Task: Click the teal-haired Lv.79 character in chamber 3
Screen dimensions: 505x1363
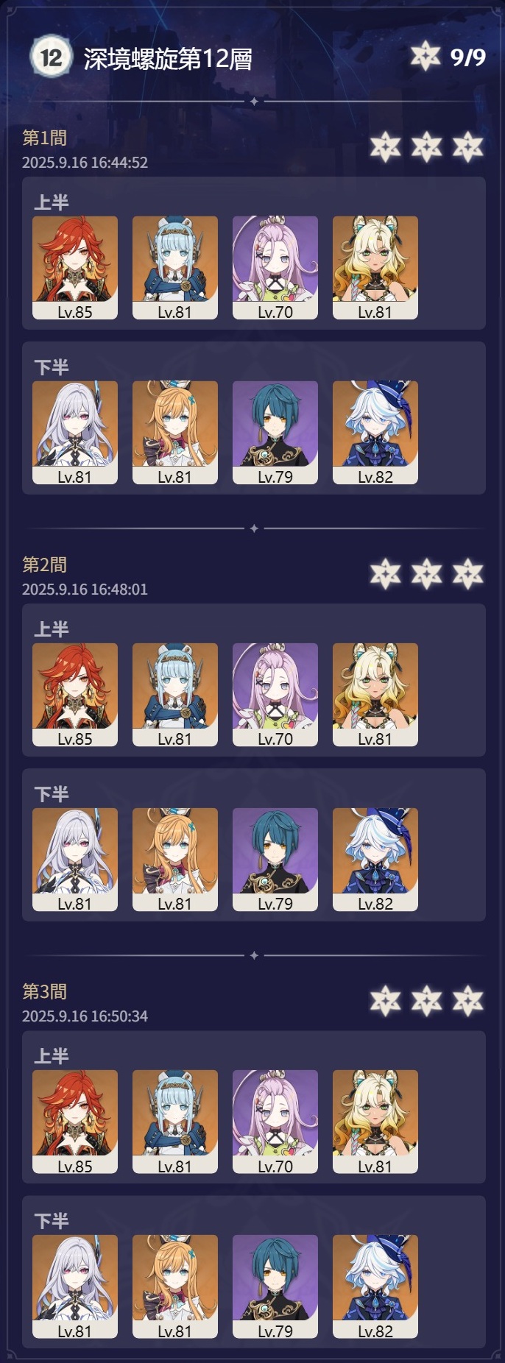Action: point(275,1286)
